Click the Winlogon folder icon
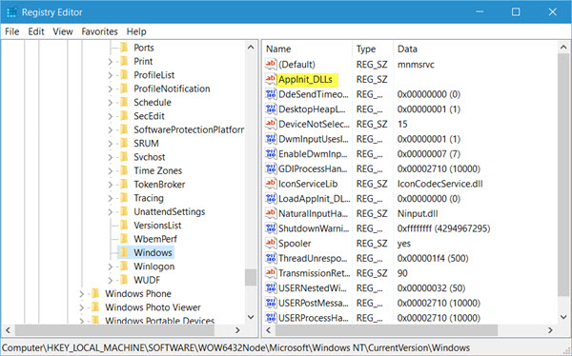The width and height of the screenshot is (572, 356). tap(124, 267)
